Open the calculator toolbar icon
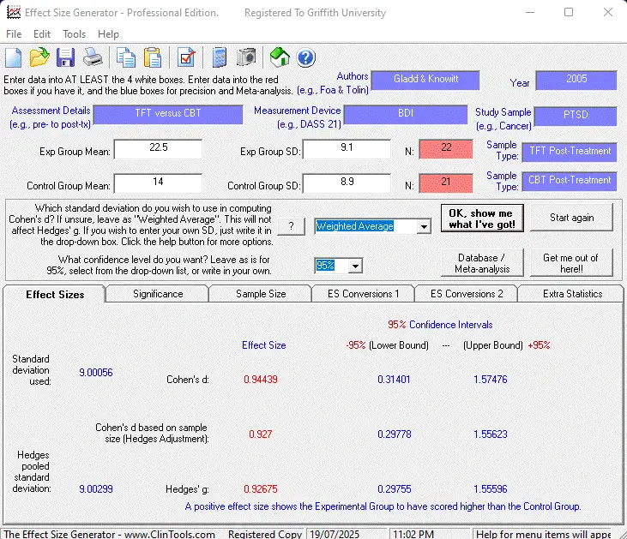The image size is (627, 539). [x=220, y=57]
